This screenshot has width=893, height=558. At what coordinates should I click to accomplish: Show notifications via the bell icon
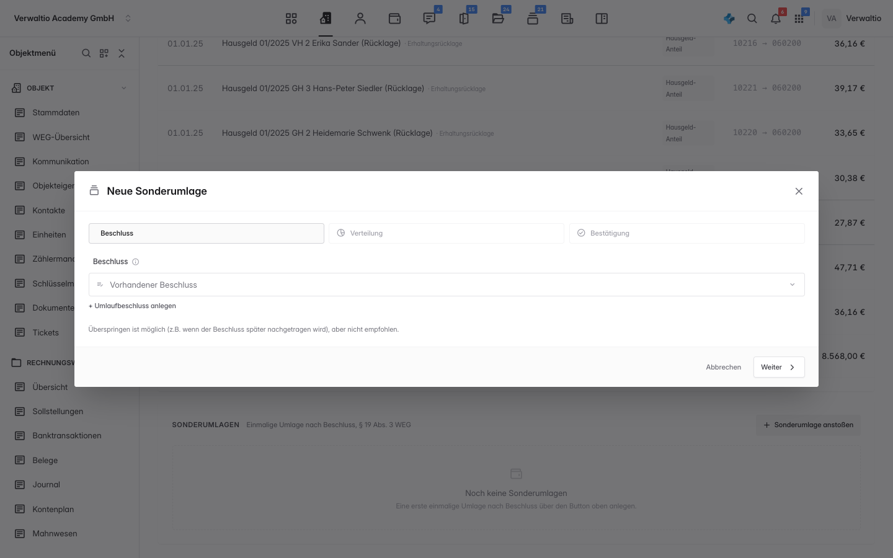pyautogui.click(x=776, y=19)
